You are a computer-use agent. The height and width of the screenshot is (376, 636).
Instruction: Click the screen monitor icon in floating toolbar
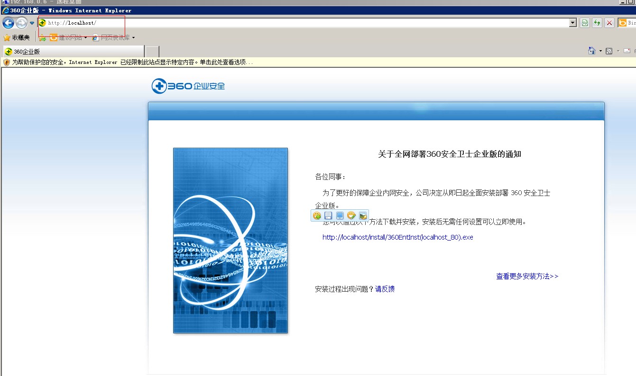tap(340, 216)
